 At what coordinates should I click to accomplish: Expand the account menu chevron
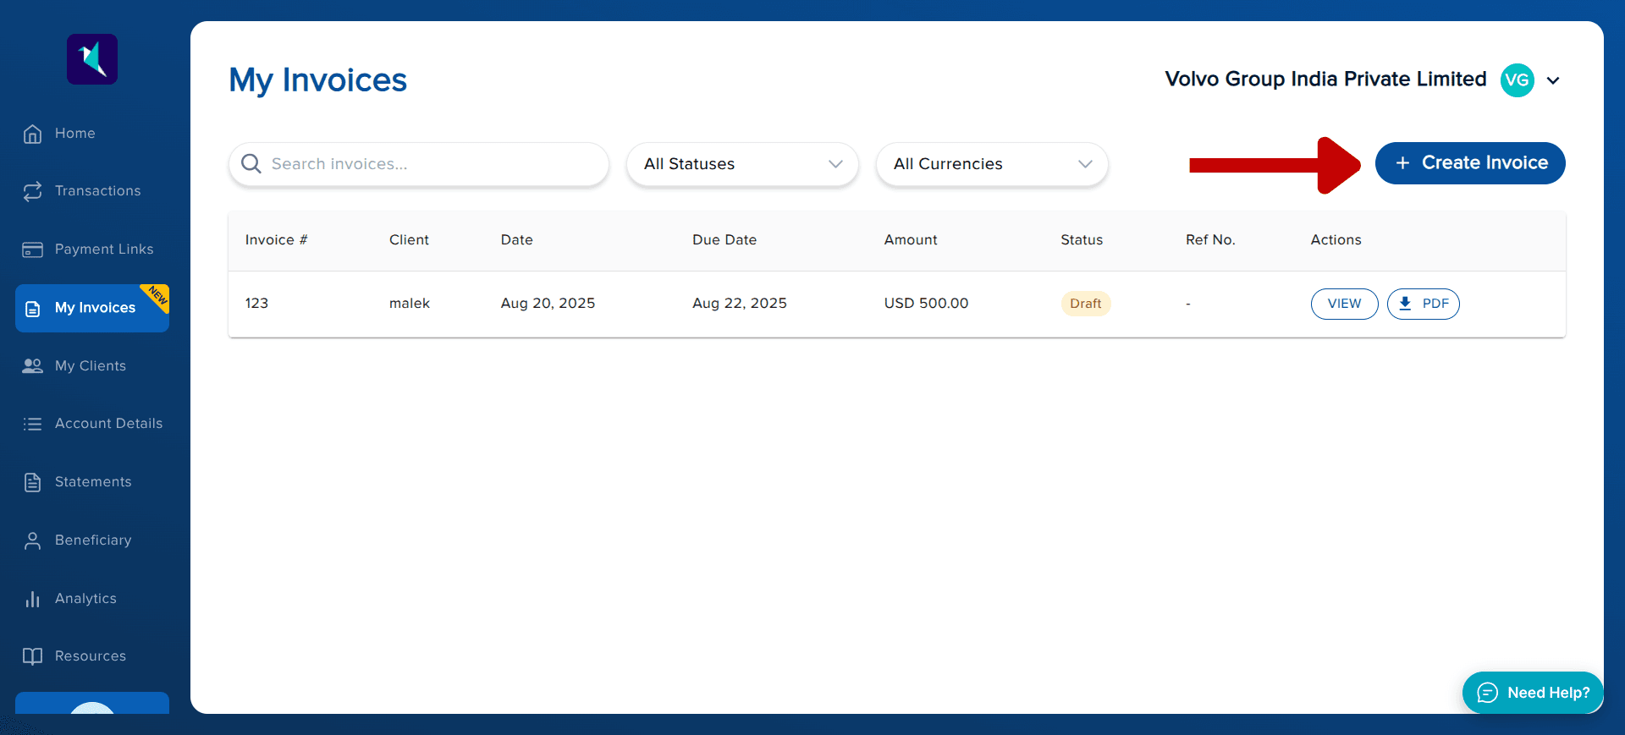(x=1553, y=80)
